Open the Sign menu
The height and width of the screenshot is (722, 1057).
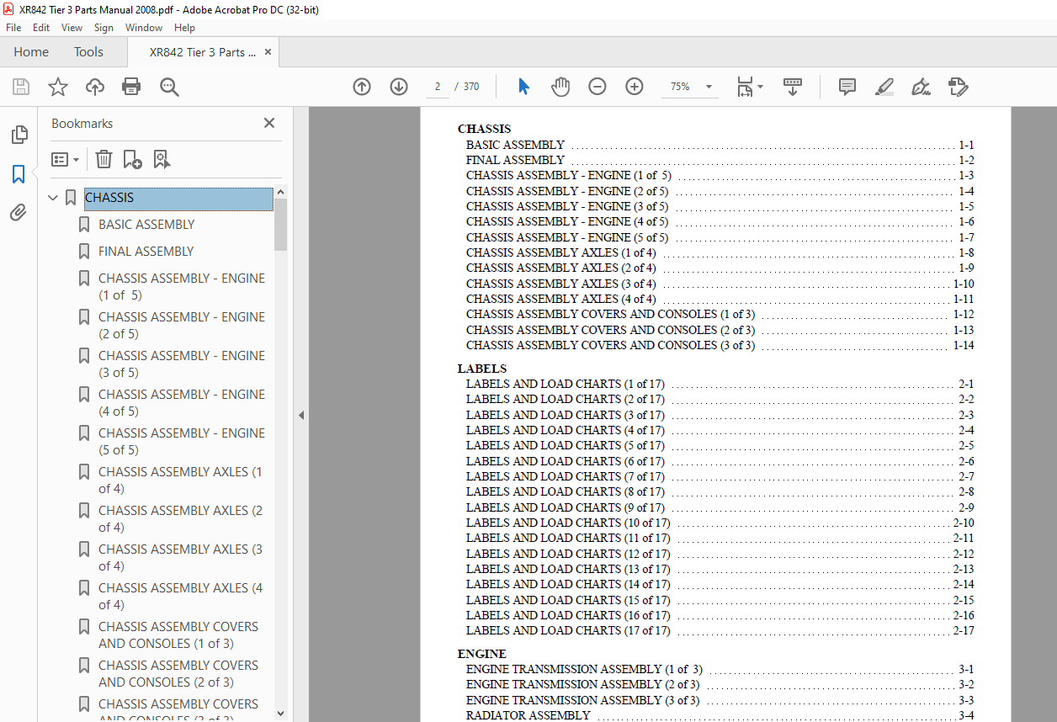104,28
